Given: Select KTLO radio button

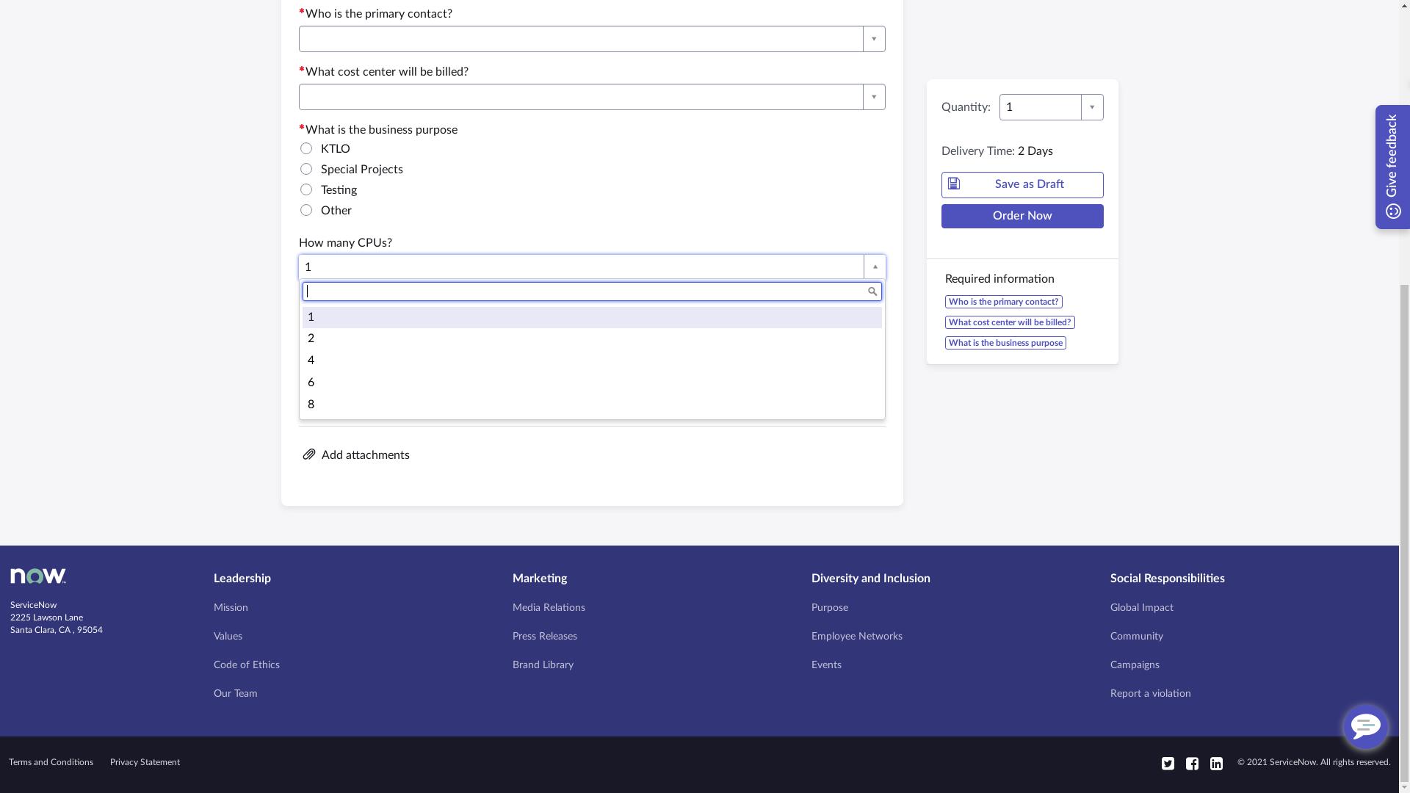Looking at the screenshot, I should 306,148.
